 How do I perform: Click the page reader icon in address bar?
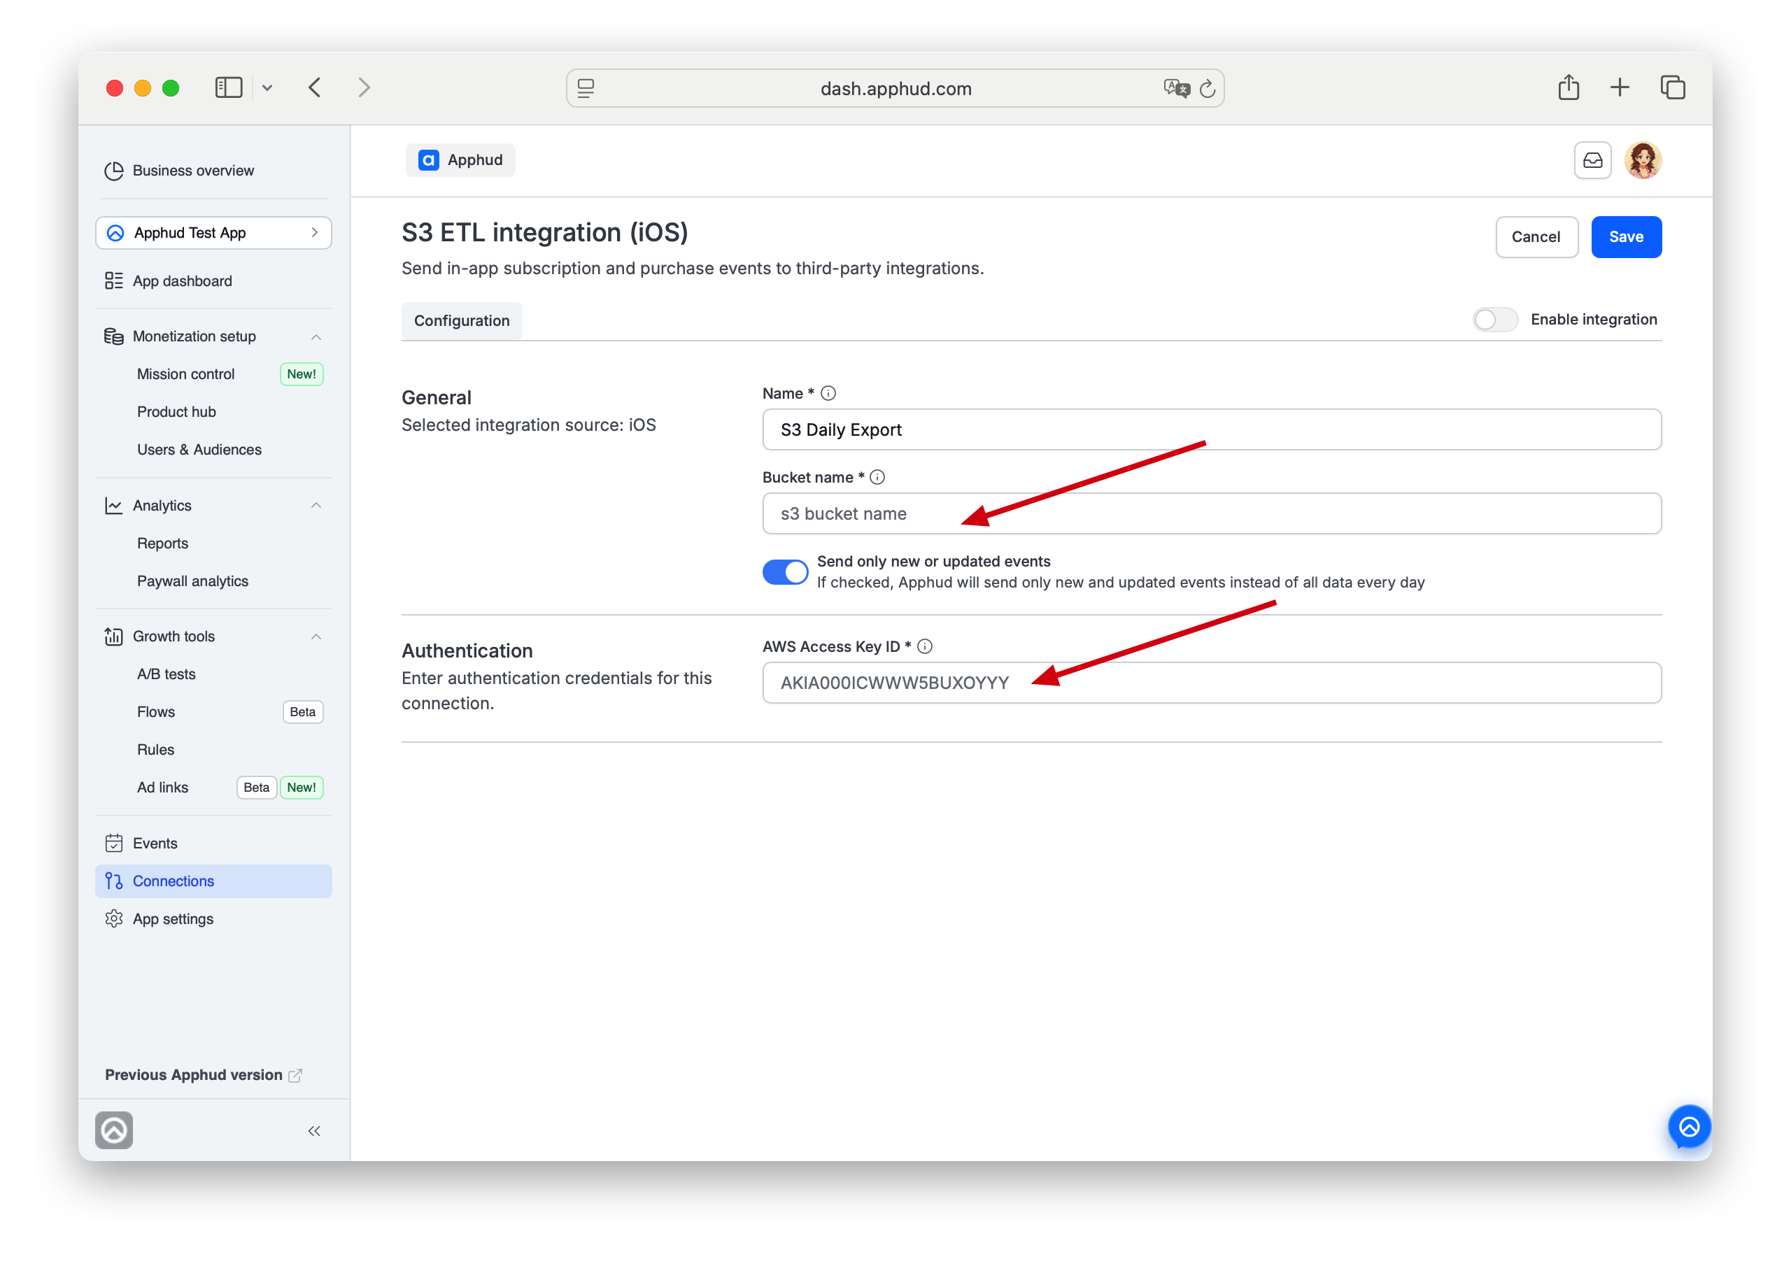pos(586,88)
